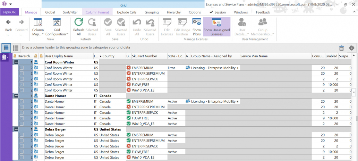The image size is (358, 161).
Task: Click Show Unassigned Licenses button
Action: [216, 27]
